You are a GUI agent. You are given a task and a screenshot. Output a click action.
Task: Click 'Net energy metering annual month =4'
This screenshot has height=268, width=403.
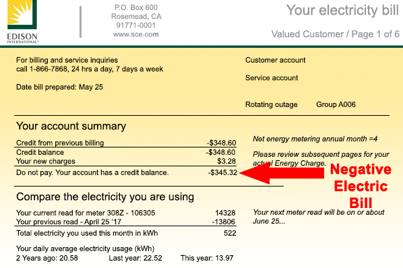pos(315,139)
